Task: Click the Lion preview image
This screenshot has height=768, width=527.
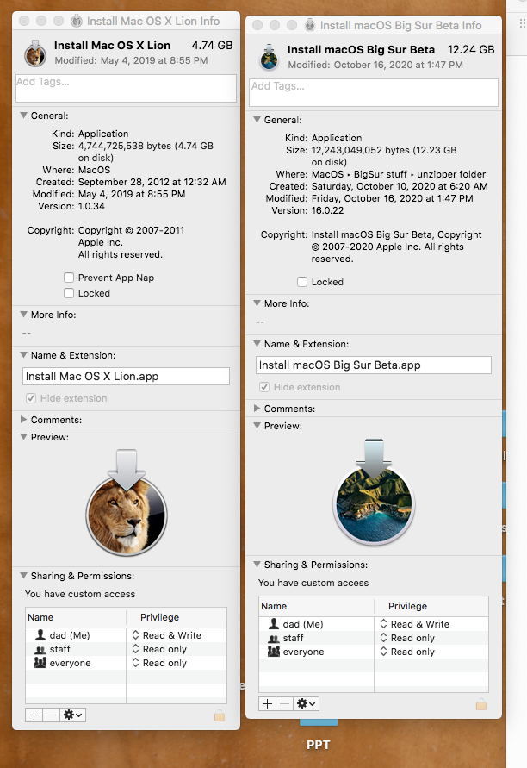Action: 127,503
